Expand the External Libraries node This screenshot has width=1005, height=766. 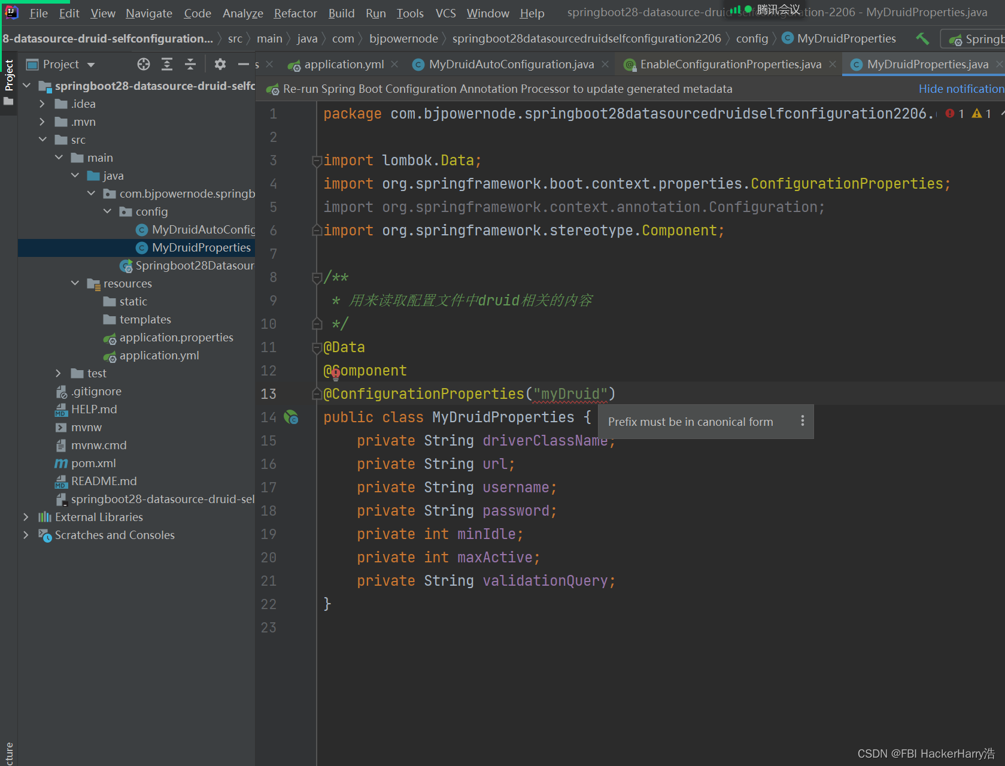click(x=26, y=517)
